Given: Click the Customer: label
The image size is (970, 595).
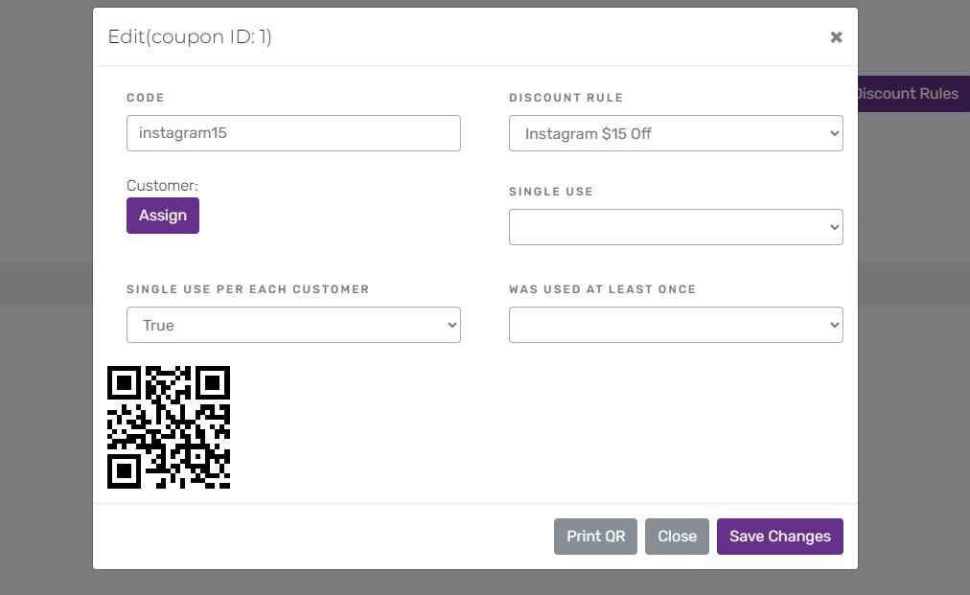Looking at the screenshot, I should 162,186.
